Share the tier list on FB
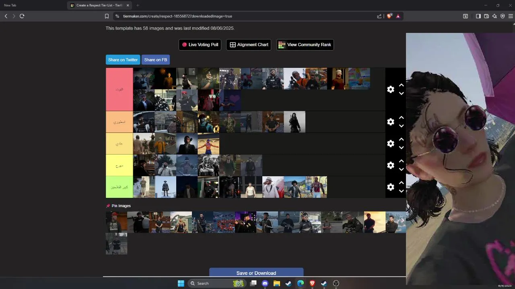This screenshot has height=289, width=515. [x=155, y=60]
